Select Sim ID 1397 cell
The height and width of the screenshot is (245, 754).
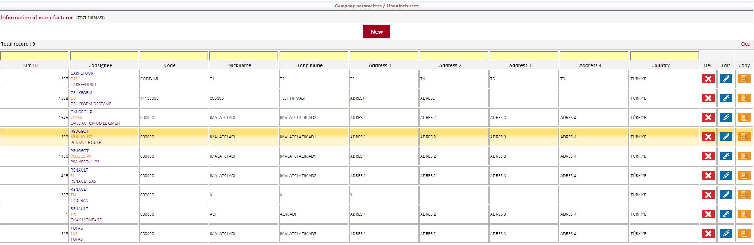point(34,79)
